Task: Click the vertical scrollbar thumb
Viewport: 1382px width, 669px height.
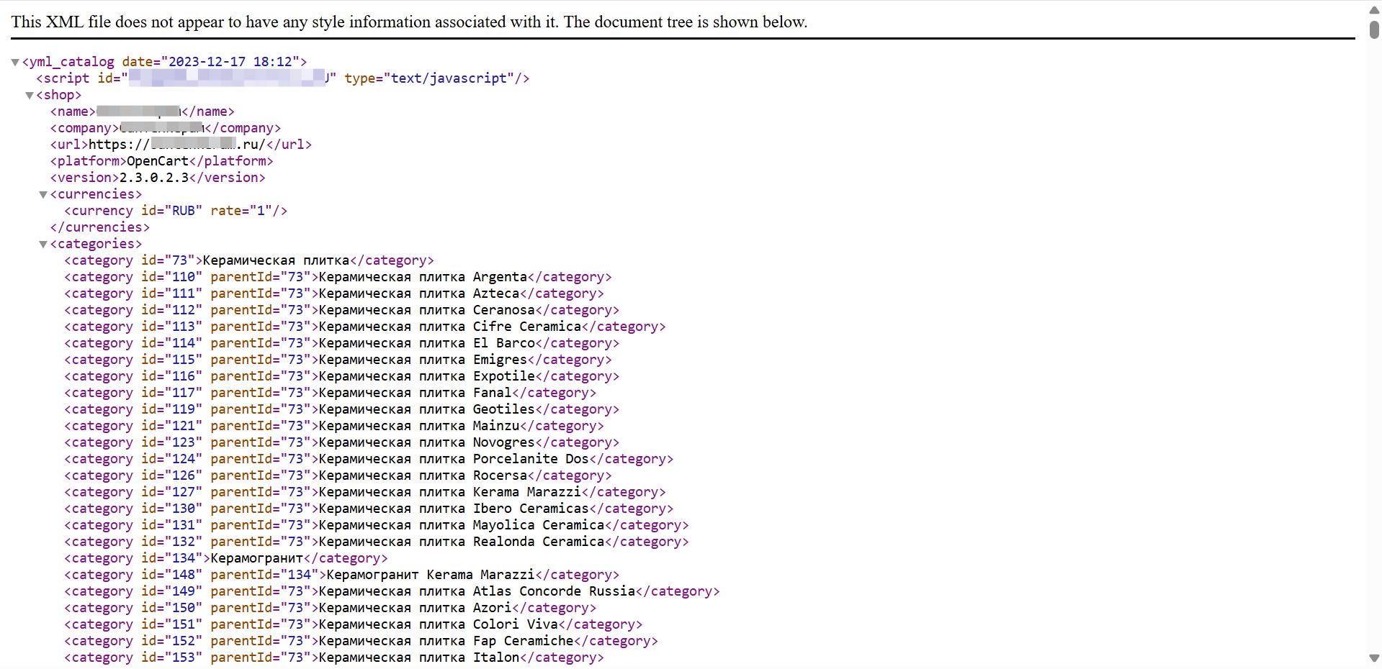Action: pos(1374,29)
